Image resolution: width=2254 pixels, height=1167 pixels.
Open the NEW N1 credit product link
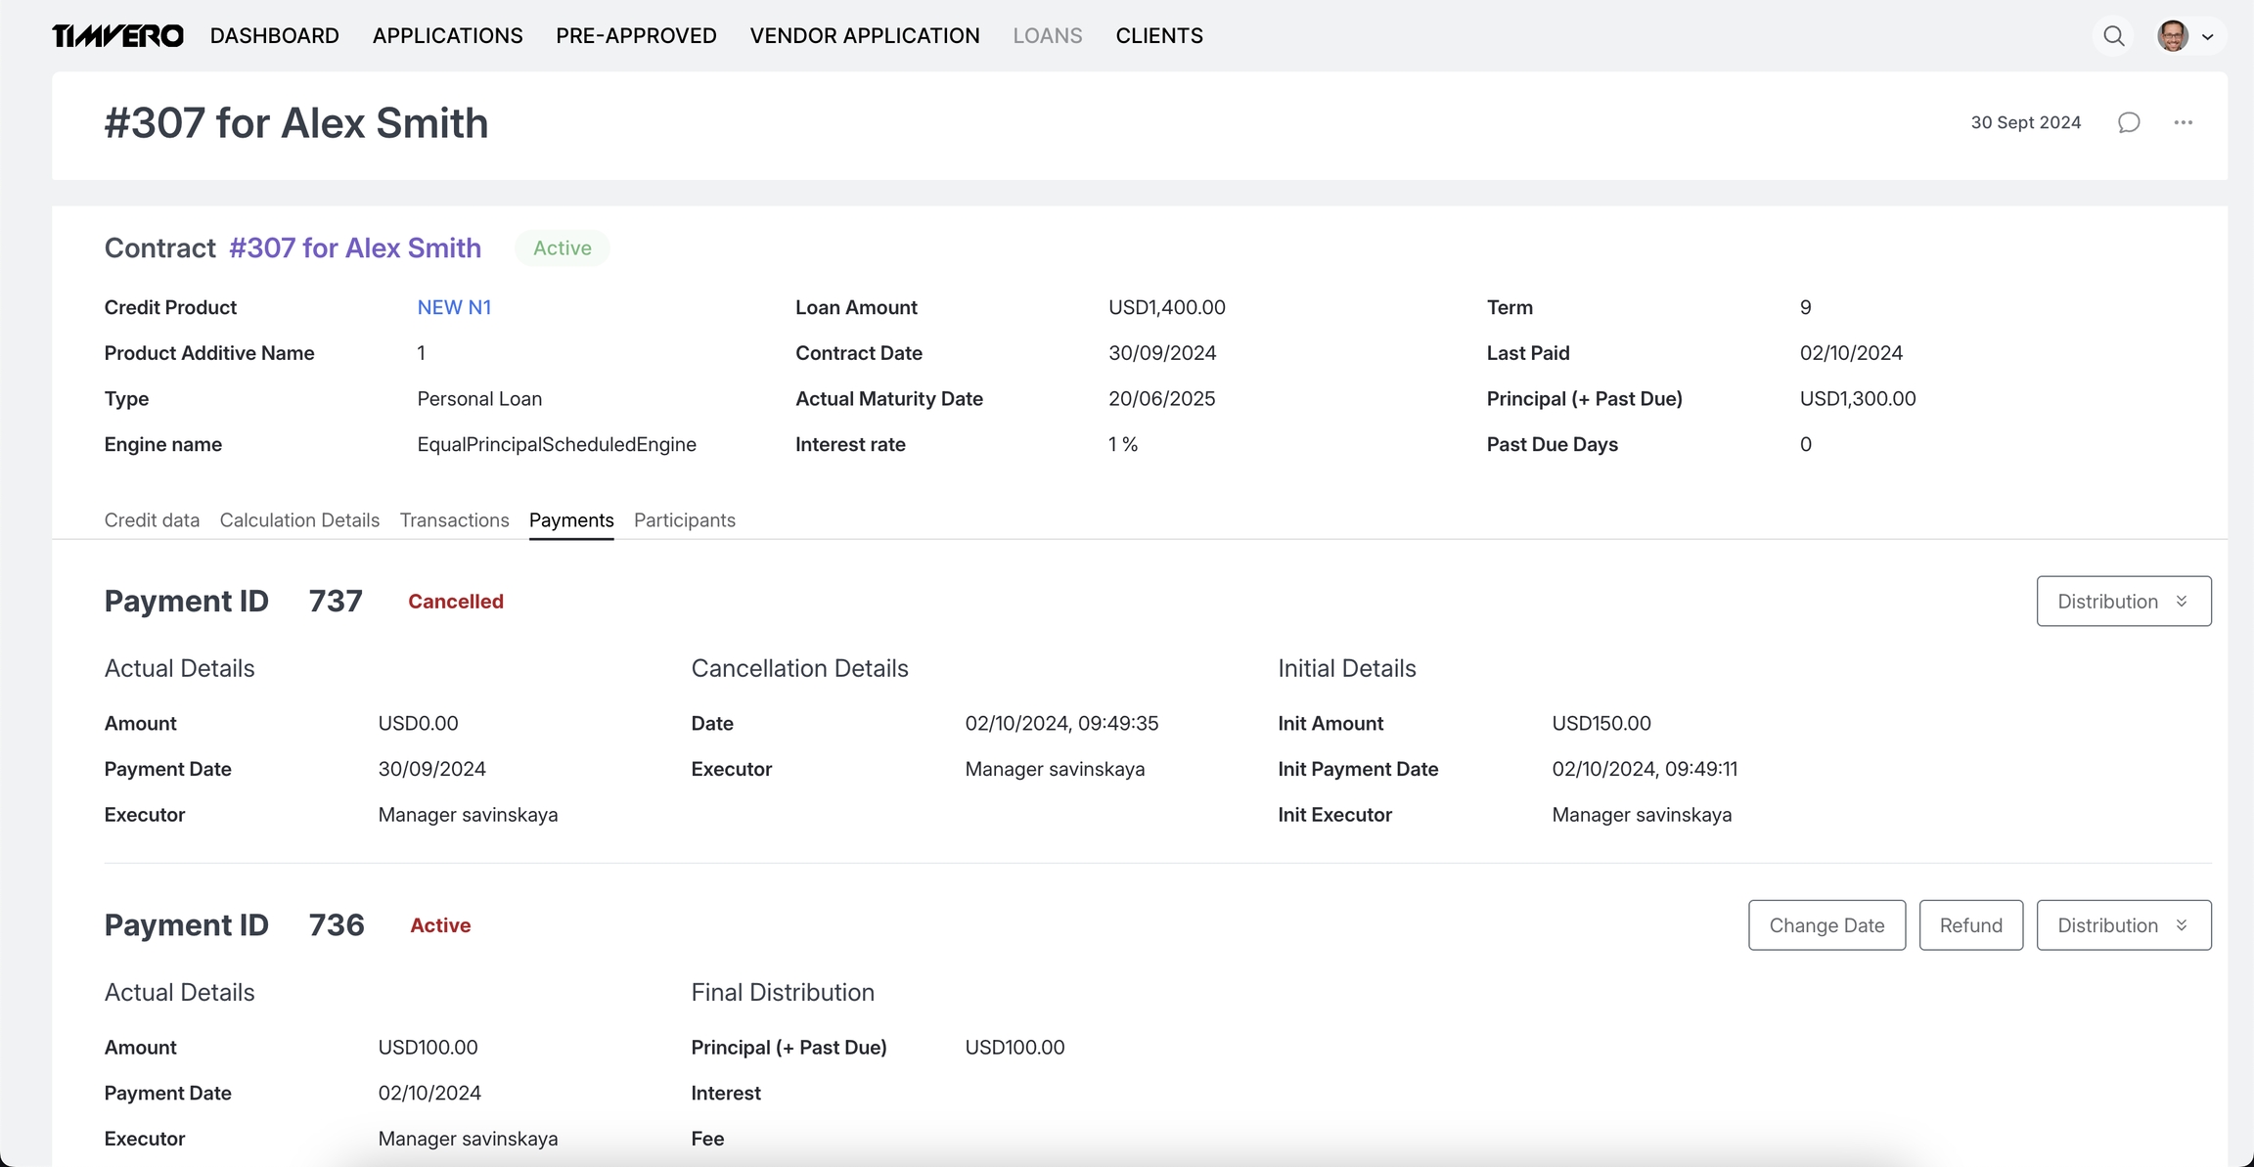[454, 307]
